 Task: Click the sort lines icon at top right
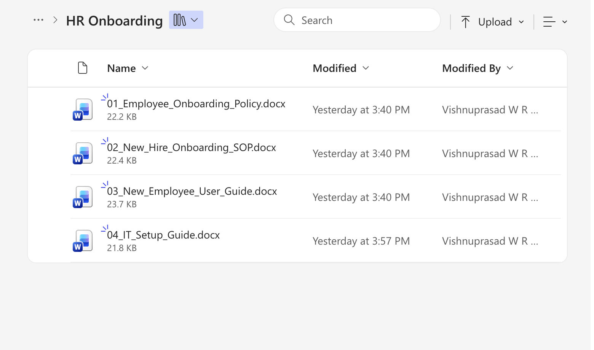click(549, 22)
